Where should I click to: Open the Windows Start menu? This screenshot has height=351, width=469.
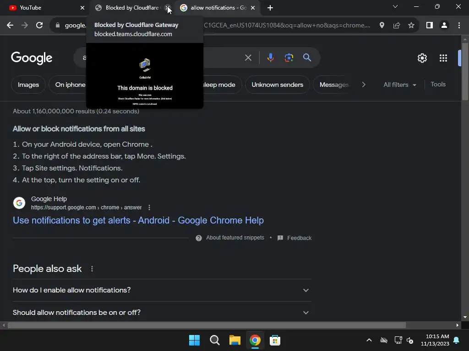click(x=194, y=340)
